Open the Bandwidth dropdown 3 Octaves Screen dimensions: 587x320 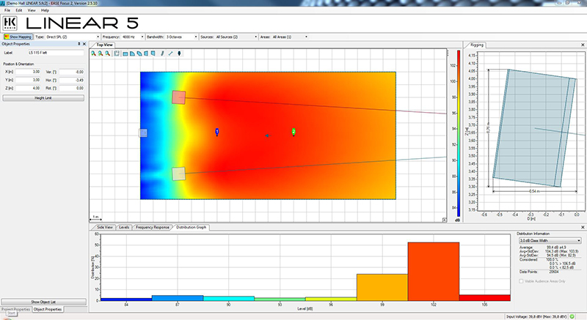pos(181,37)
